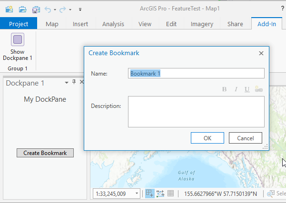This screenshot has width=286, height=203.
Task: Confirm the bookmark with OK
Action: 207,138
